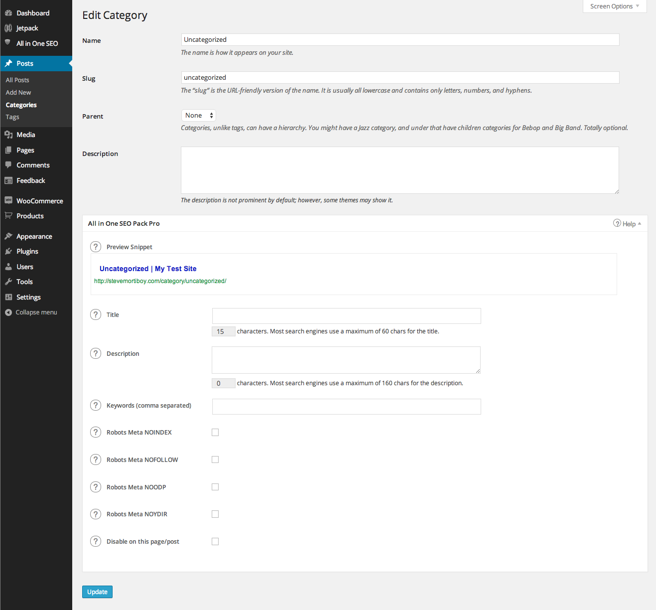
Task: Click question mark icon next to Keywords
Action: point(96,405)
